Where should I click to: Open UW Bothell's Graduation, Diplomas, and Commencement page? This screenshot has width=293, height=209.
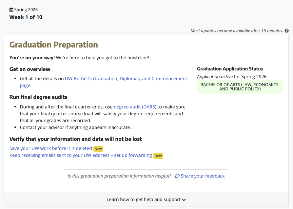click(x=126, y=79)
